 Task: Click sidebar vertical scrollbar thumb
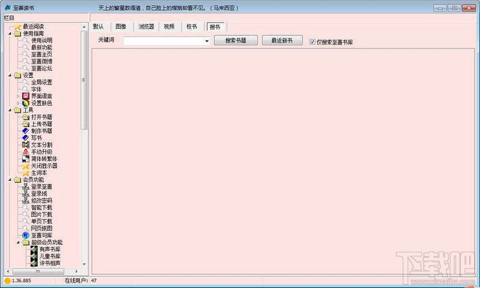click(x=84, y=80)
